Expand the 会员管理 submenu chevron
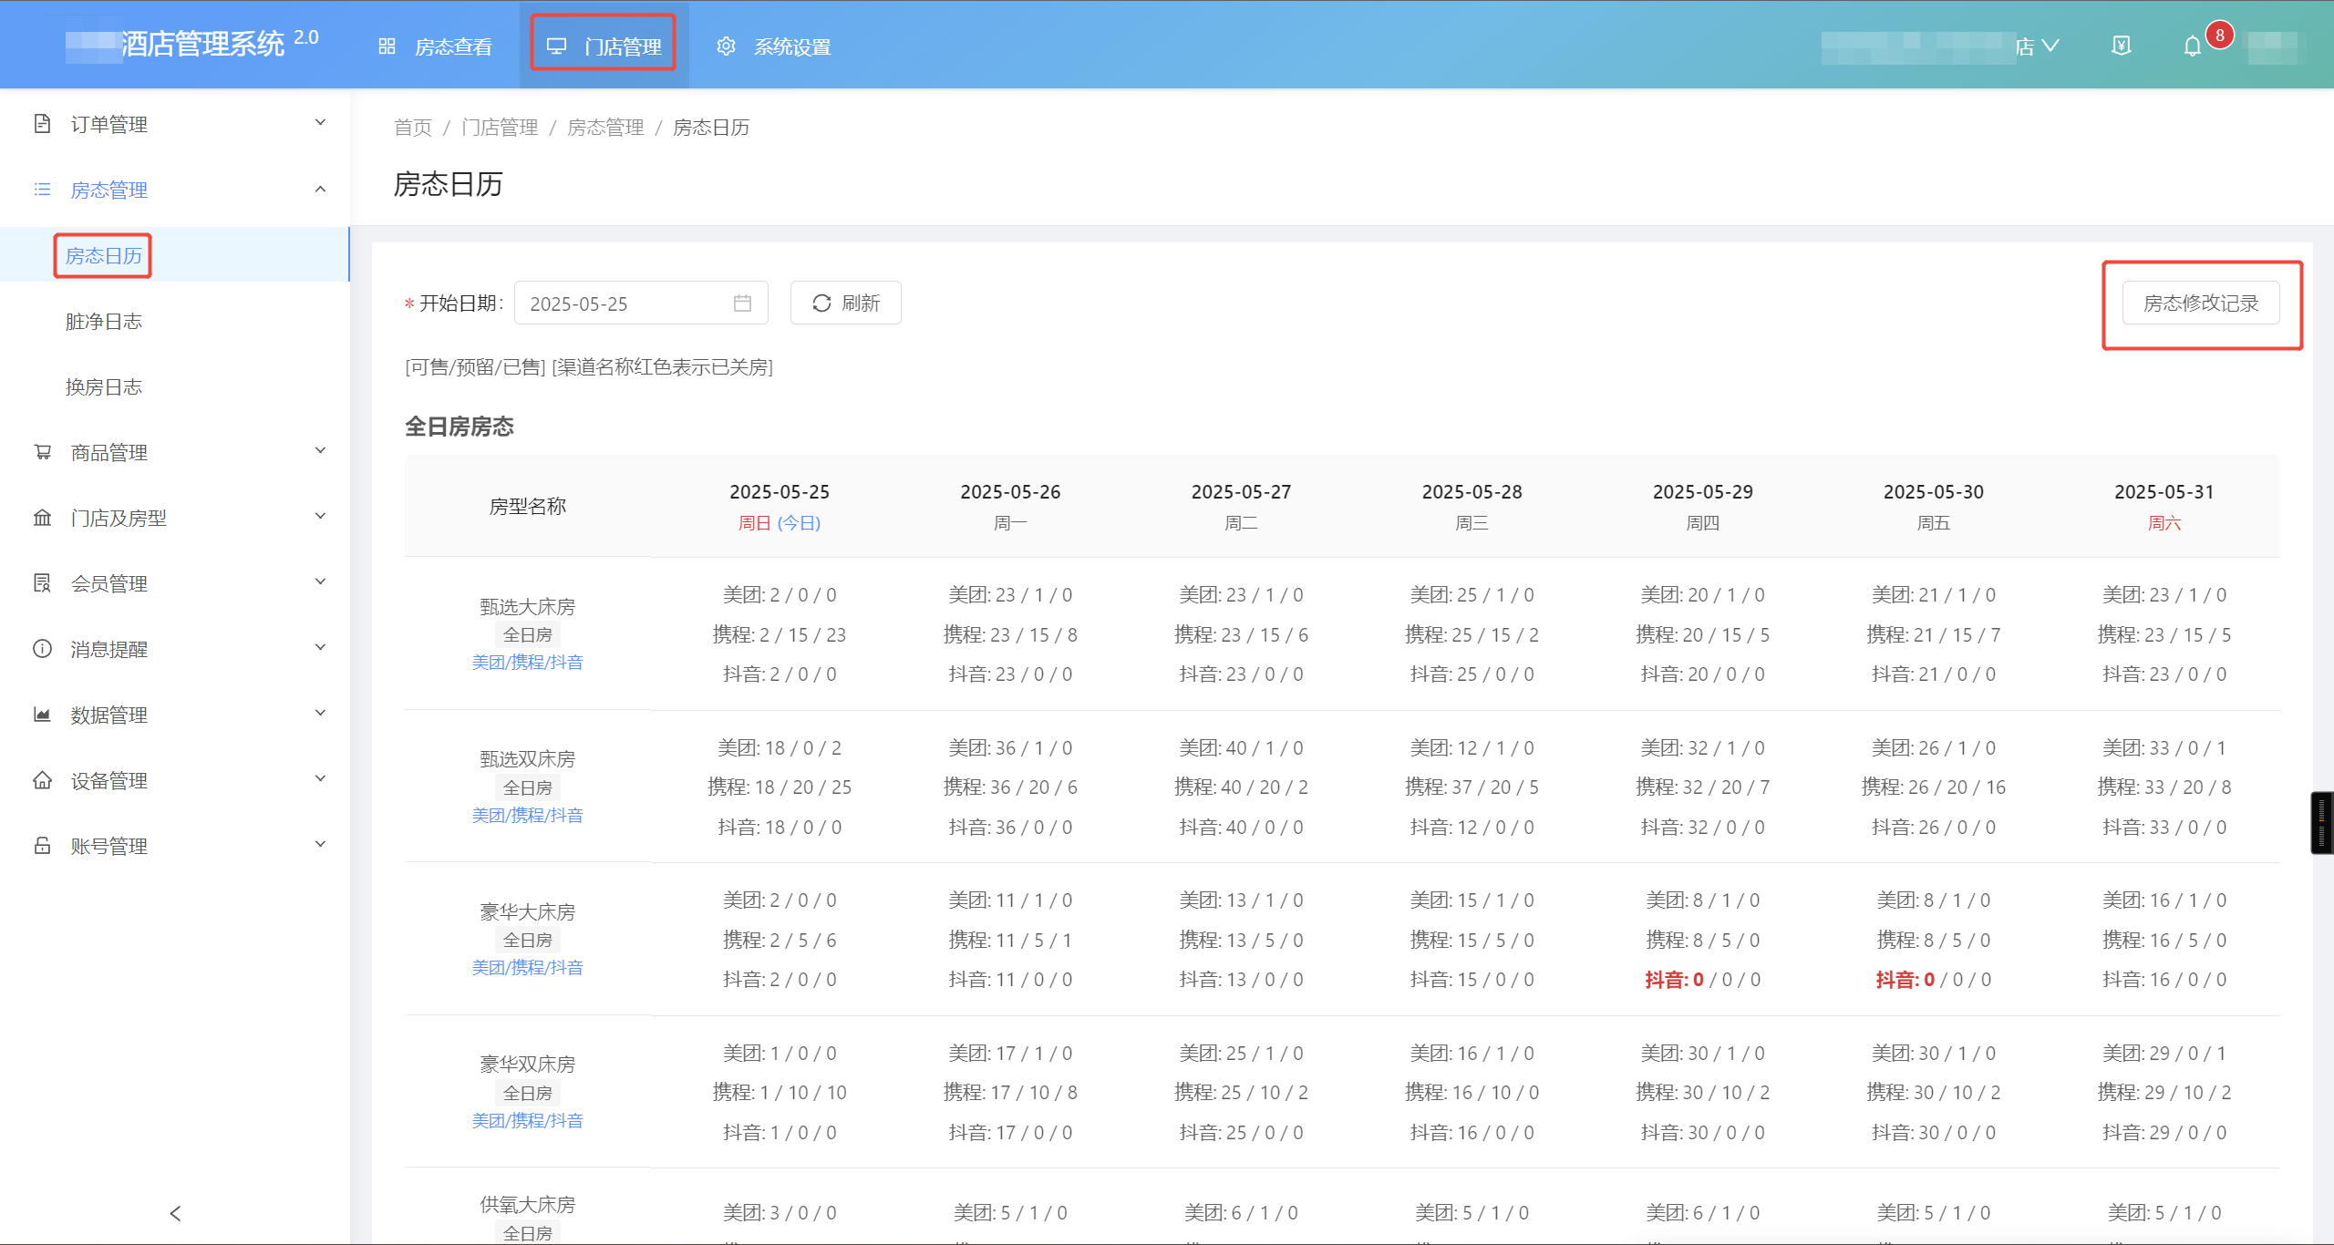2334x1245 pixels. point(320,581)
